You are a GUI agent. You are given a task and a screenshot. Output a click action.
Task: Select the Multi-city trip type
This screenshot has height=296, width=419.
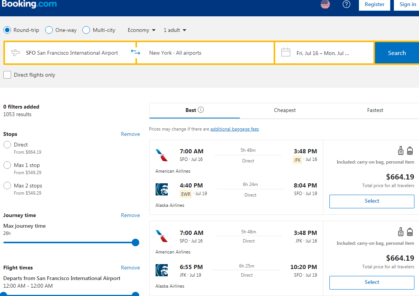tap(86, 30)
